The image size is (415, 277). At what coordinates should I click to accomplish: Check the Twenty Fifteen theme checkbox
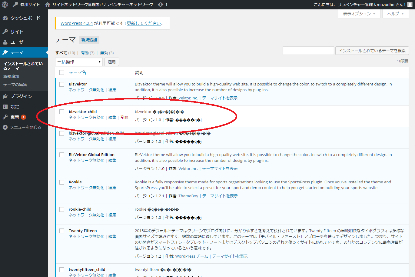coord(62,231)
